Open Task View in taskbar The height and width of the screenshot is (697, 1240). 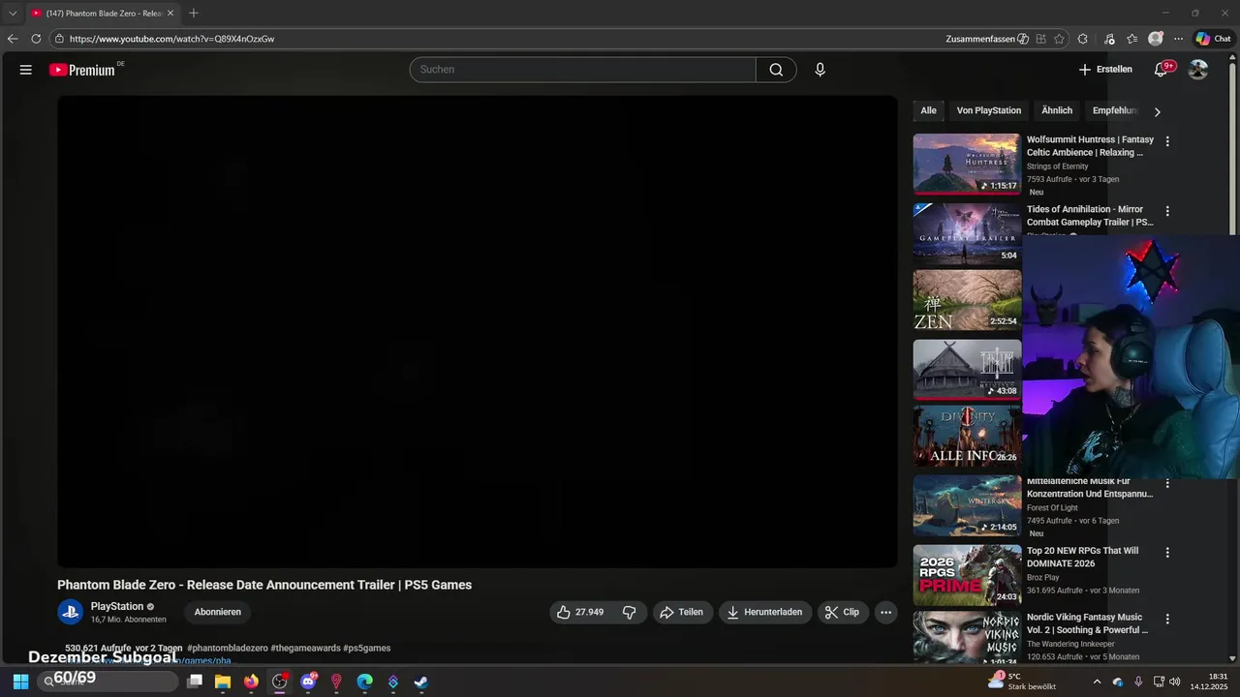click(195, 682)
